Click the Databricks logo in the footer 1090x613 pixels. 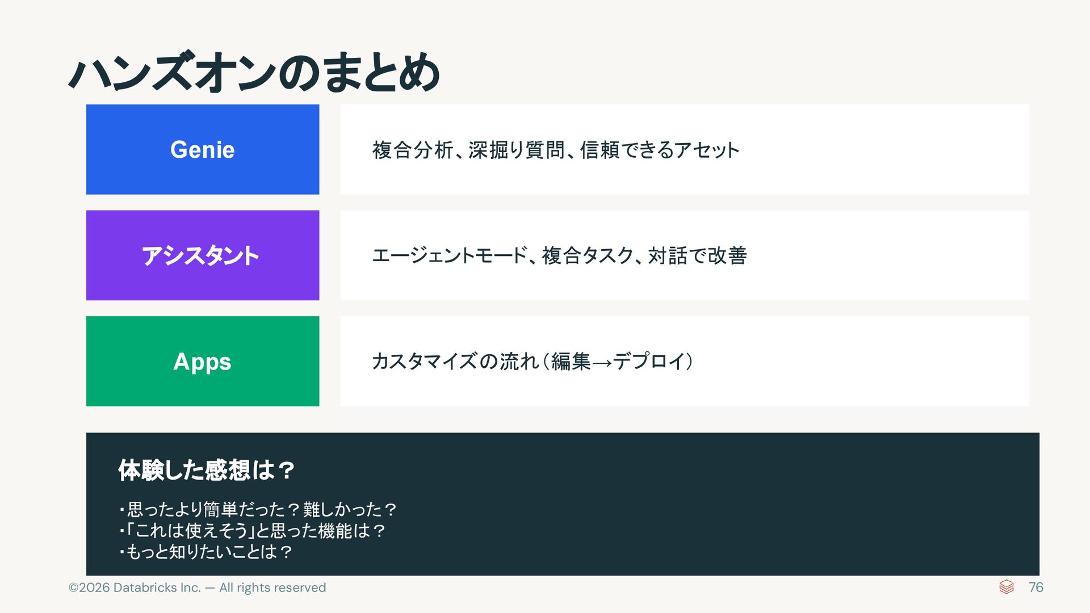1006,587
